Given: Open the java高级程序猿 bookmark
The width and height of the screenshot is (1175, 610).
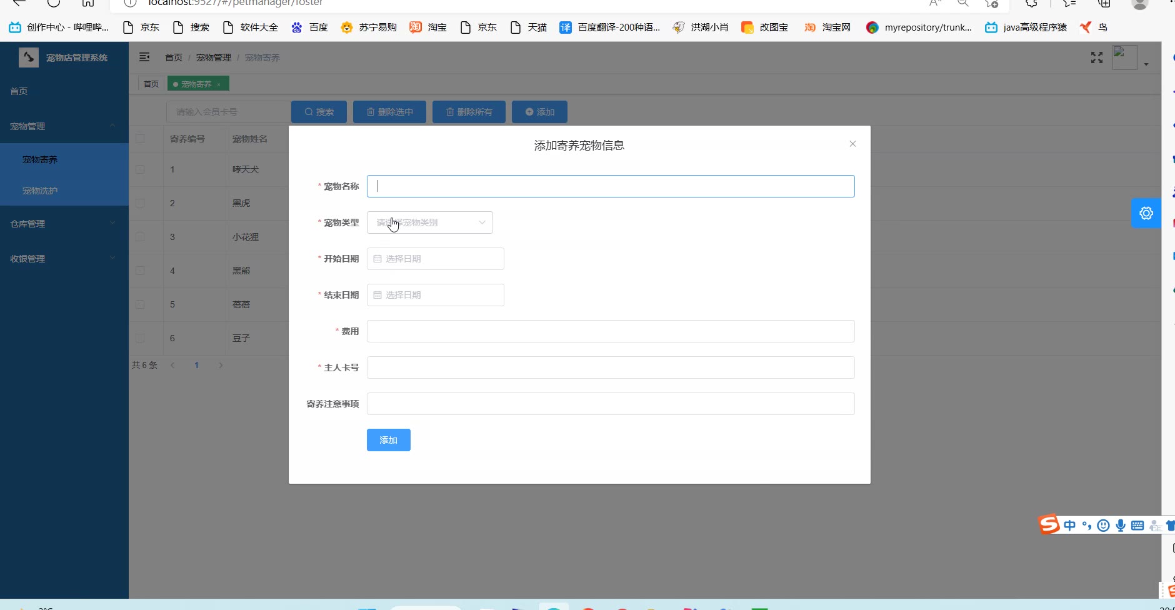Looking at the screenshot, I should point(1026,27).
